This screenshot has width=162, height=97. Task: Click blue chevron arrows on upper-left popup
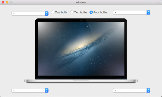47,13
